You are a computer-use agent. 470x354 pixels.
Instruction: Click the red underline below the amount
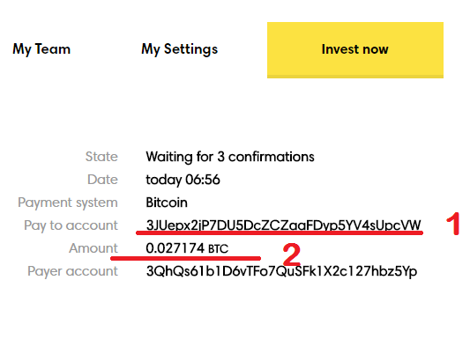click(185, 258)
